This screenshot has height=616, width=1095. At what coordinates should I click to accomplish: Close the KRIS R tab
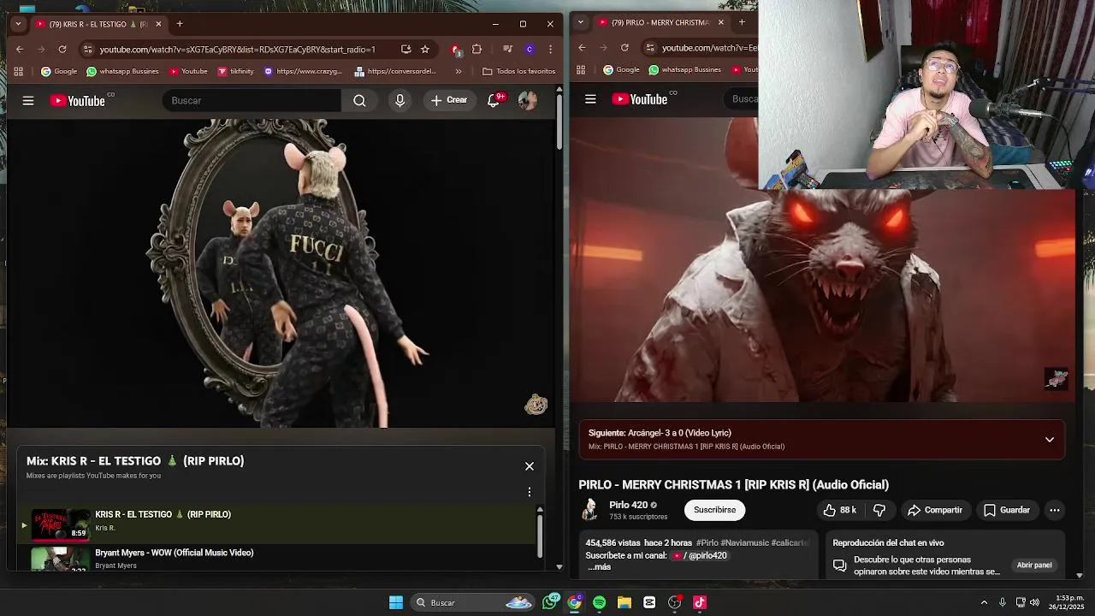point(158,24)
